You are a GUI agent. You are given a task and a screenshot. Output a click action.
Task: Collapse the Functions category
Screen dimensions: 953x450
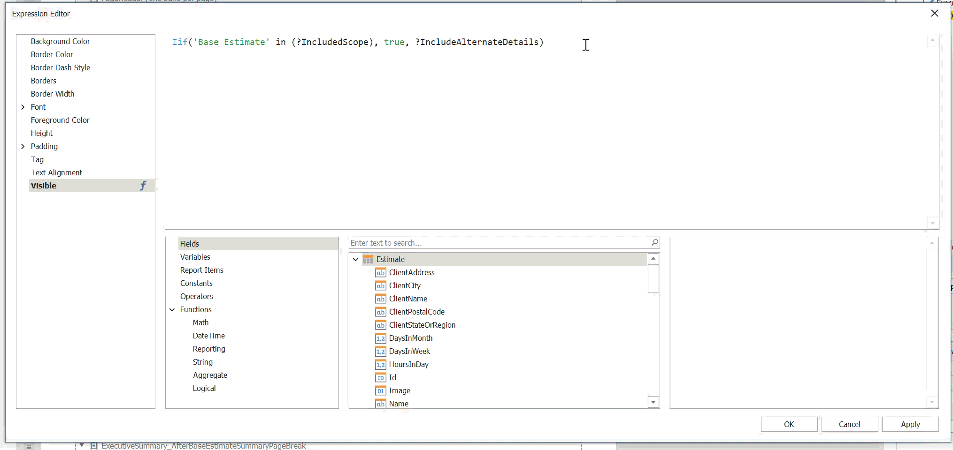[172, 309]
